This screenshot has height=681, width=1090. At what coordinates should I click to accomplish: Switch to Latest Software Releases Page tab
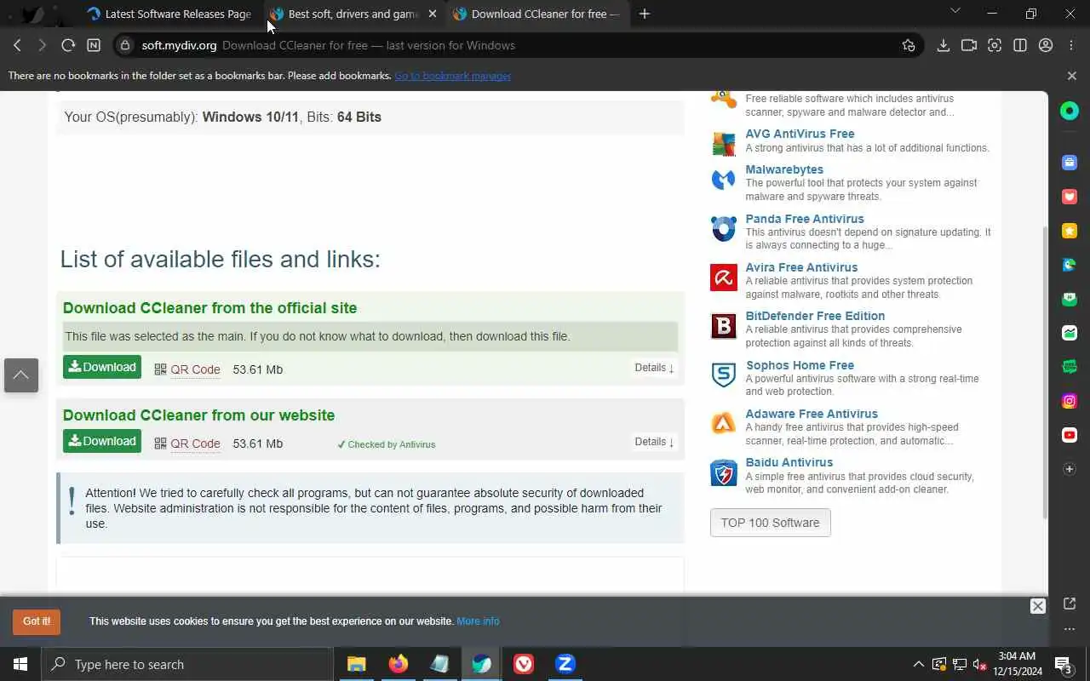(x=169, y=14)
